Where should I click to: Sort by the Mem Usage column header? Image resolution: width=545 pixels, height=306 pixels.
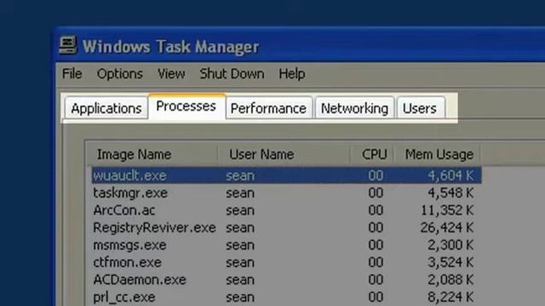pyautogui.click(x=438, y=155)
